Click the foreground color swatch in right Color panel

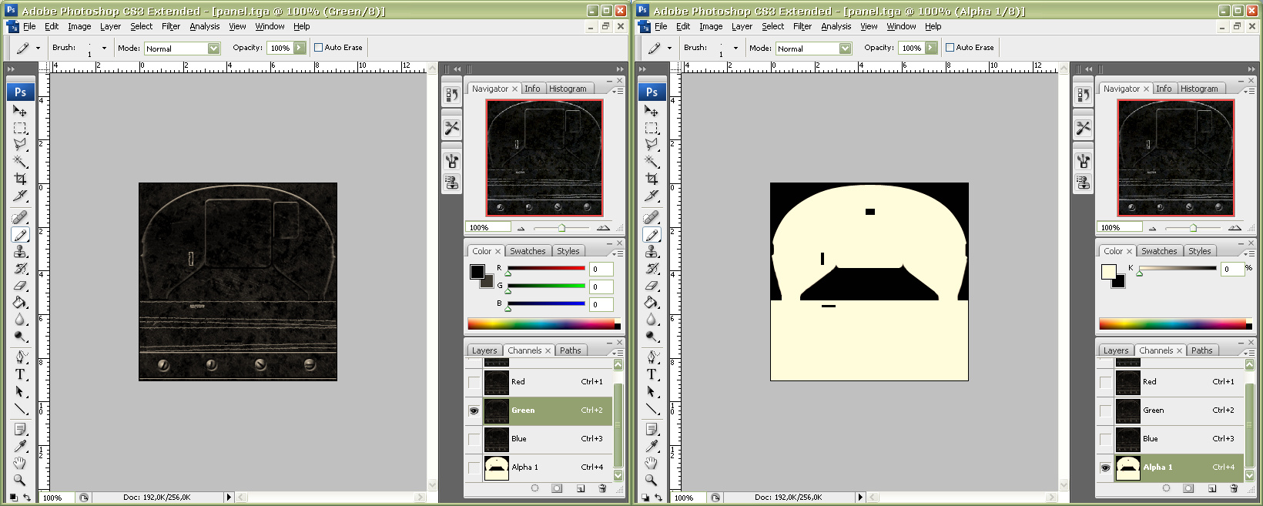(1108, 271)
